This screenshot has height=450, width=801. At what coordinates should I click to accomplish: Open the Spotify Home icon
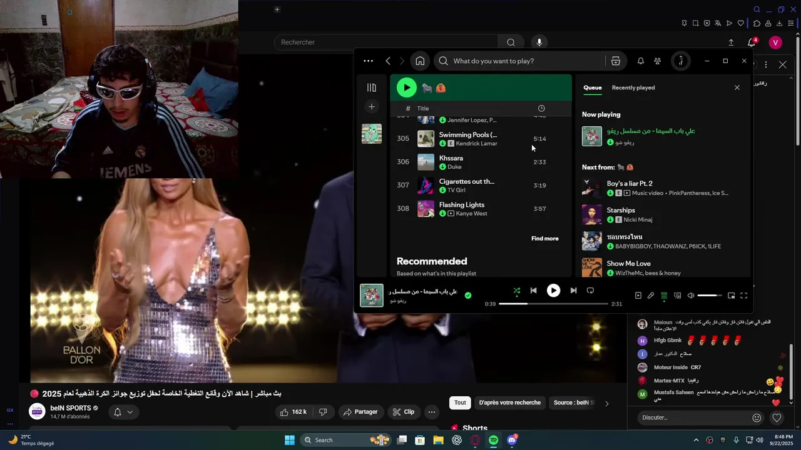(420, 61)
